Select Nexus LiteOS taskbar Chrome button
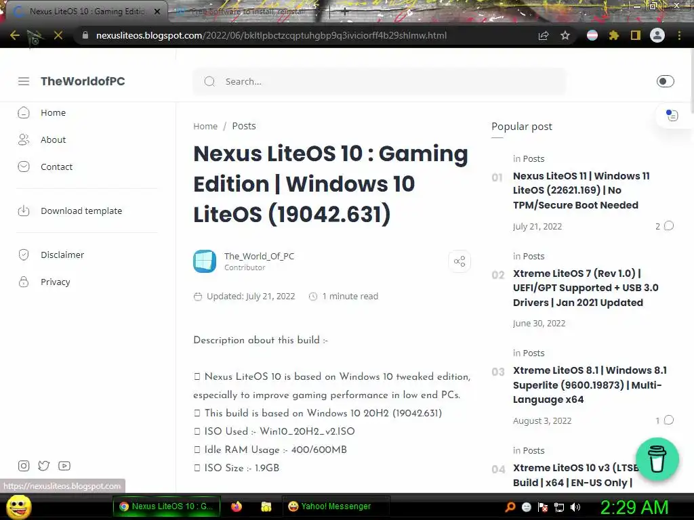The width and height of the screenshot is (694, 520). [x=166, y=506]
